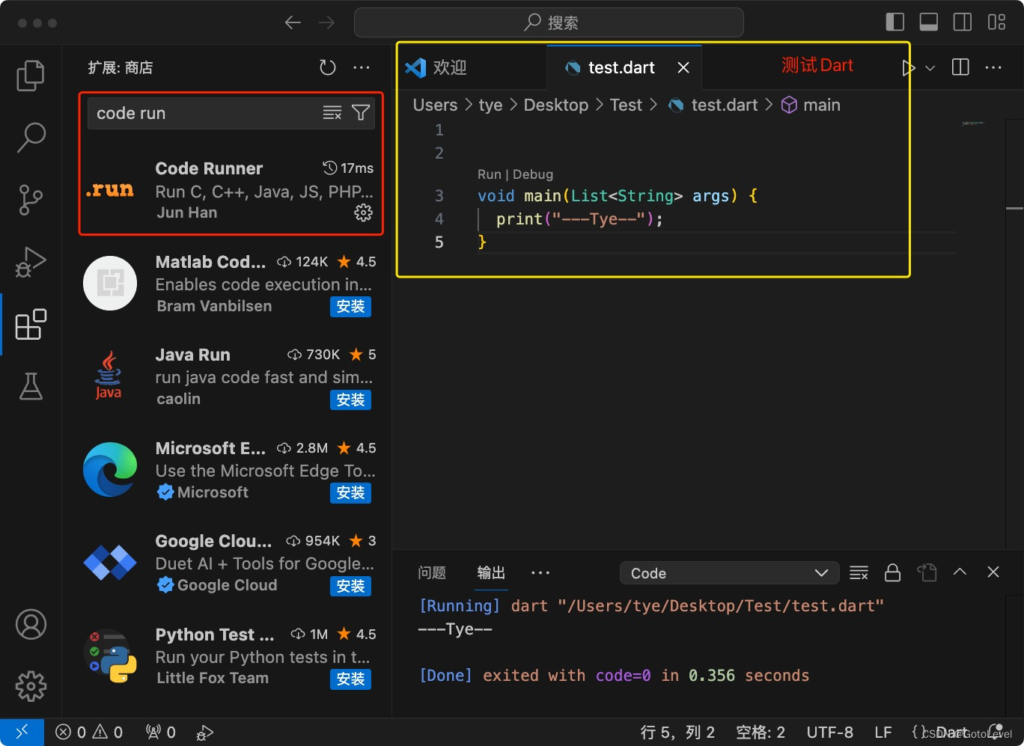Install Google Cloud Code extension
Image resolution: width=1024 pixels, height=746 pixels.
coord(350,587)
